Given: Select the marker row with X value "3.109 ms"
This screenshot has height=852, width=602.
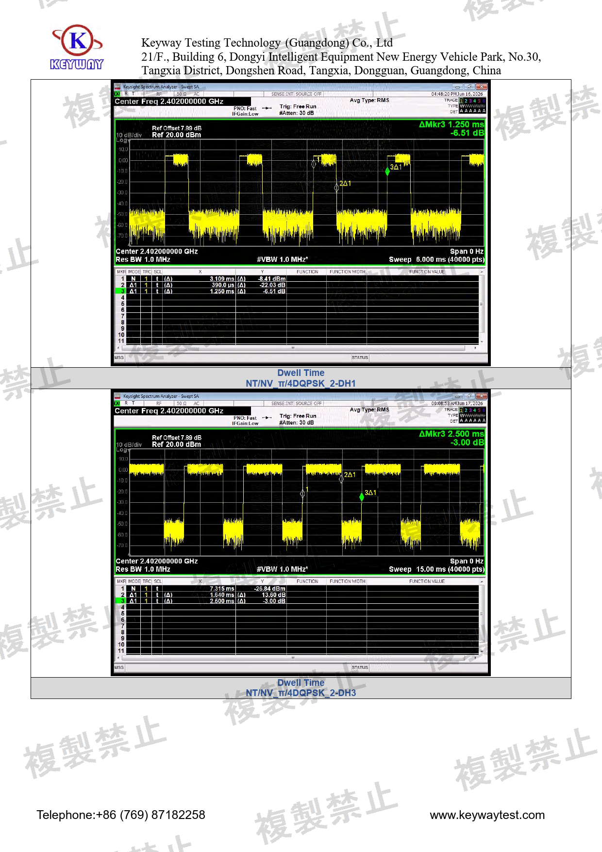Looking at the screenshot, I should (297, 279).
